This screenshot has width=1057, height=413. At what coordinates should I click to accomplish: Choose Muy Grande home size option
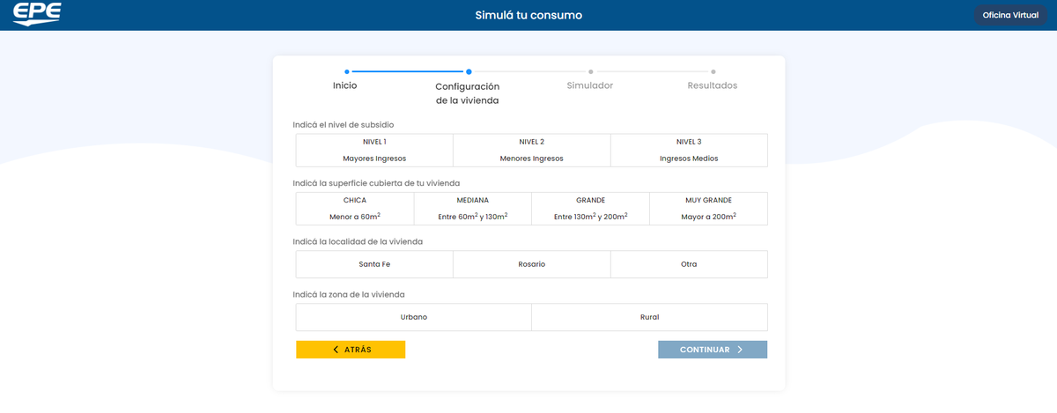(x=708, y=209)
